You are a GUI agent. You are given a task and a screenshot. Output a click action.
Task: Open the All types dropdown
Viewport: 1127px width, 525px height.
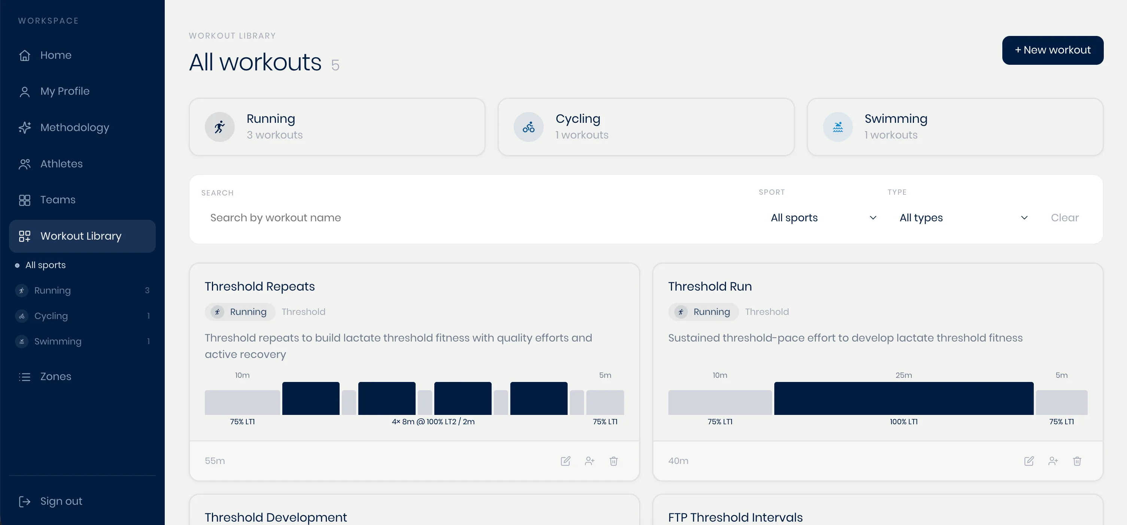(x=963, y=218)
